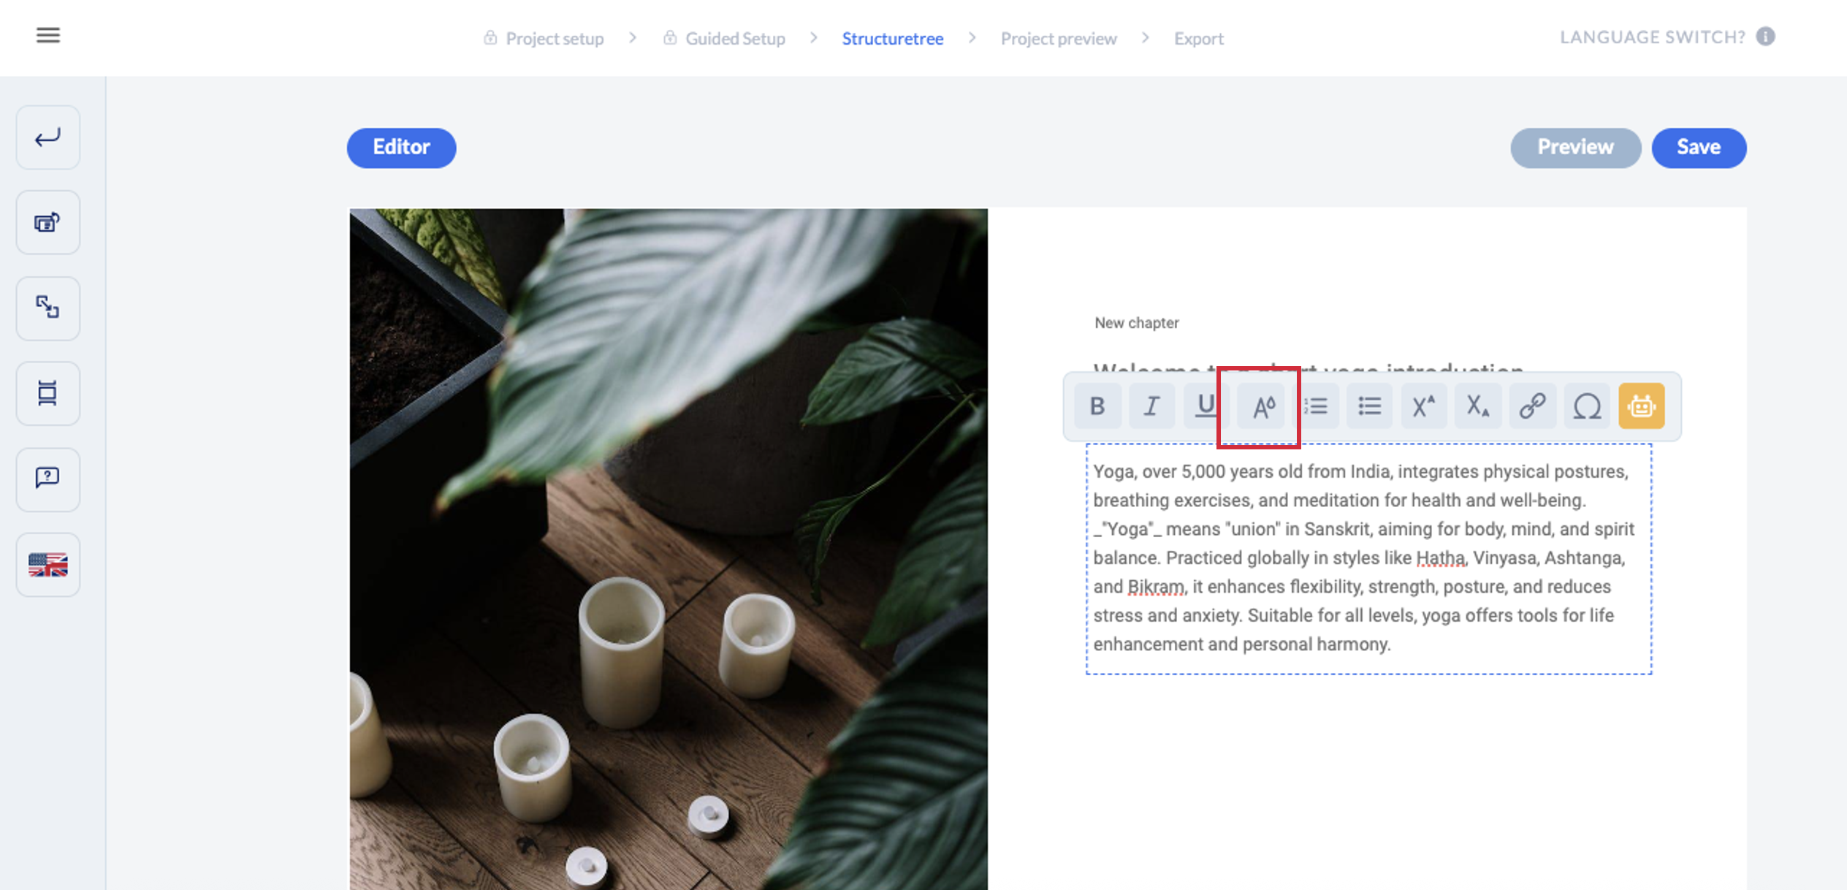Click the back arrow sidebar button
This screenshot has height=890, width=1847.
48,137
